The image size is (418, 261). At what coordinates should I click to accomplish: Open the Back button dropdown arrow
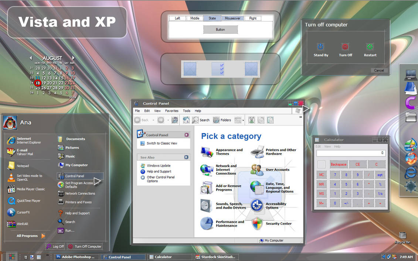153,120
